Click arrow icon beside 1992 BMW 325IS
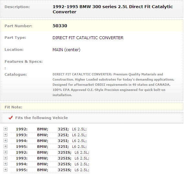 point(5,152)
